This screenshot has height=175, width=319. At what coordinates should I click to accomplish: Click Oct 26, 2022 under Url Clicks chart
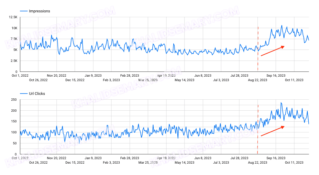[x=38, y=162]
